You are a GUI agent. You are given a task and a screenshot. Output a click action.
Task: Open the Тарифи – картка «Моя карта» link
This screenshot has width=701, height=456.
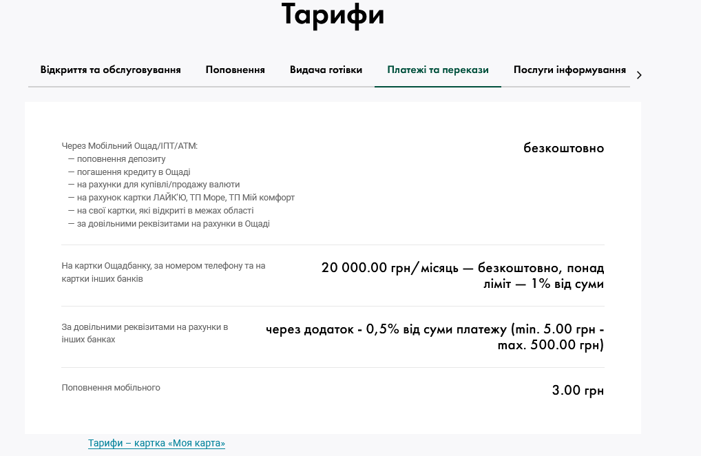(156, 443)
